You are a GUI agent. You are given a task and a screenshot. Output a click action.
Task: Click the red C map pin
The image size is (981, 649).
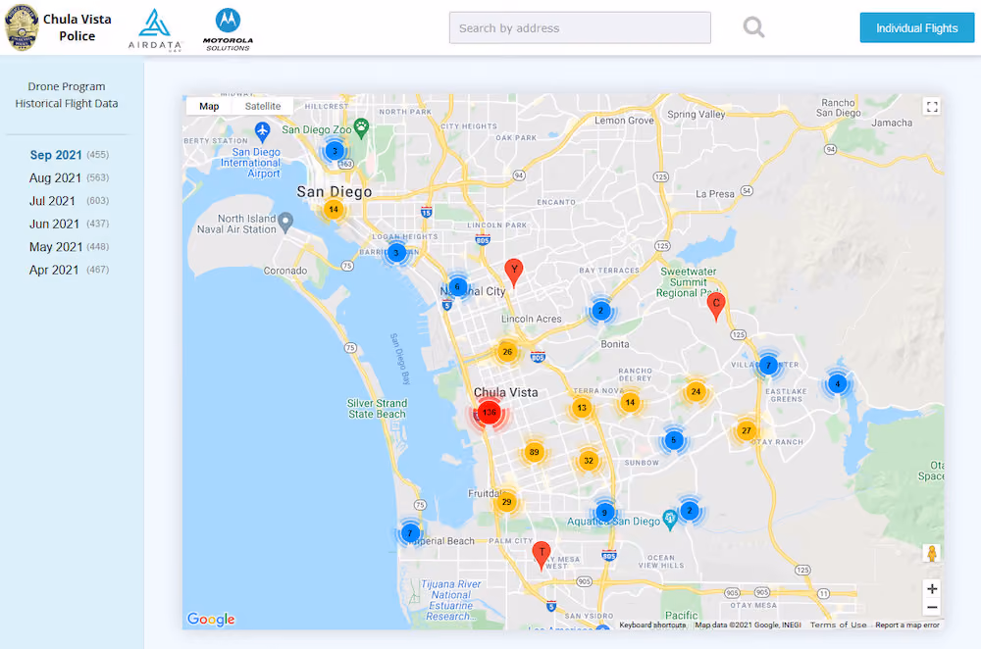point(716,307)
